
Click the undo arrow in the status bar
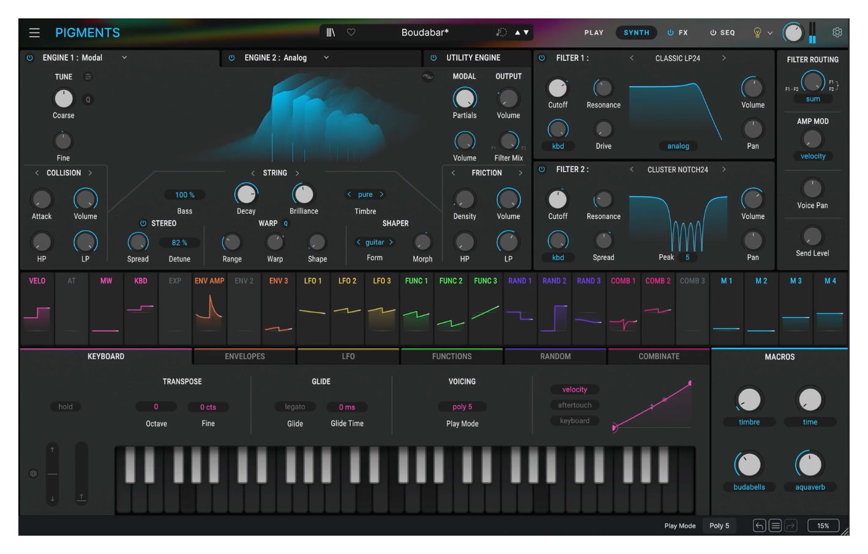(759, 525)
